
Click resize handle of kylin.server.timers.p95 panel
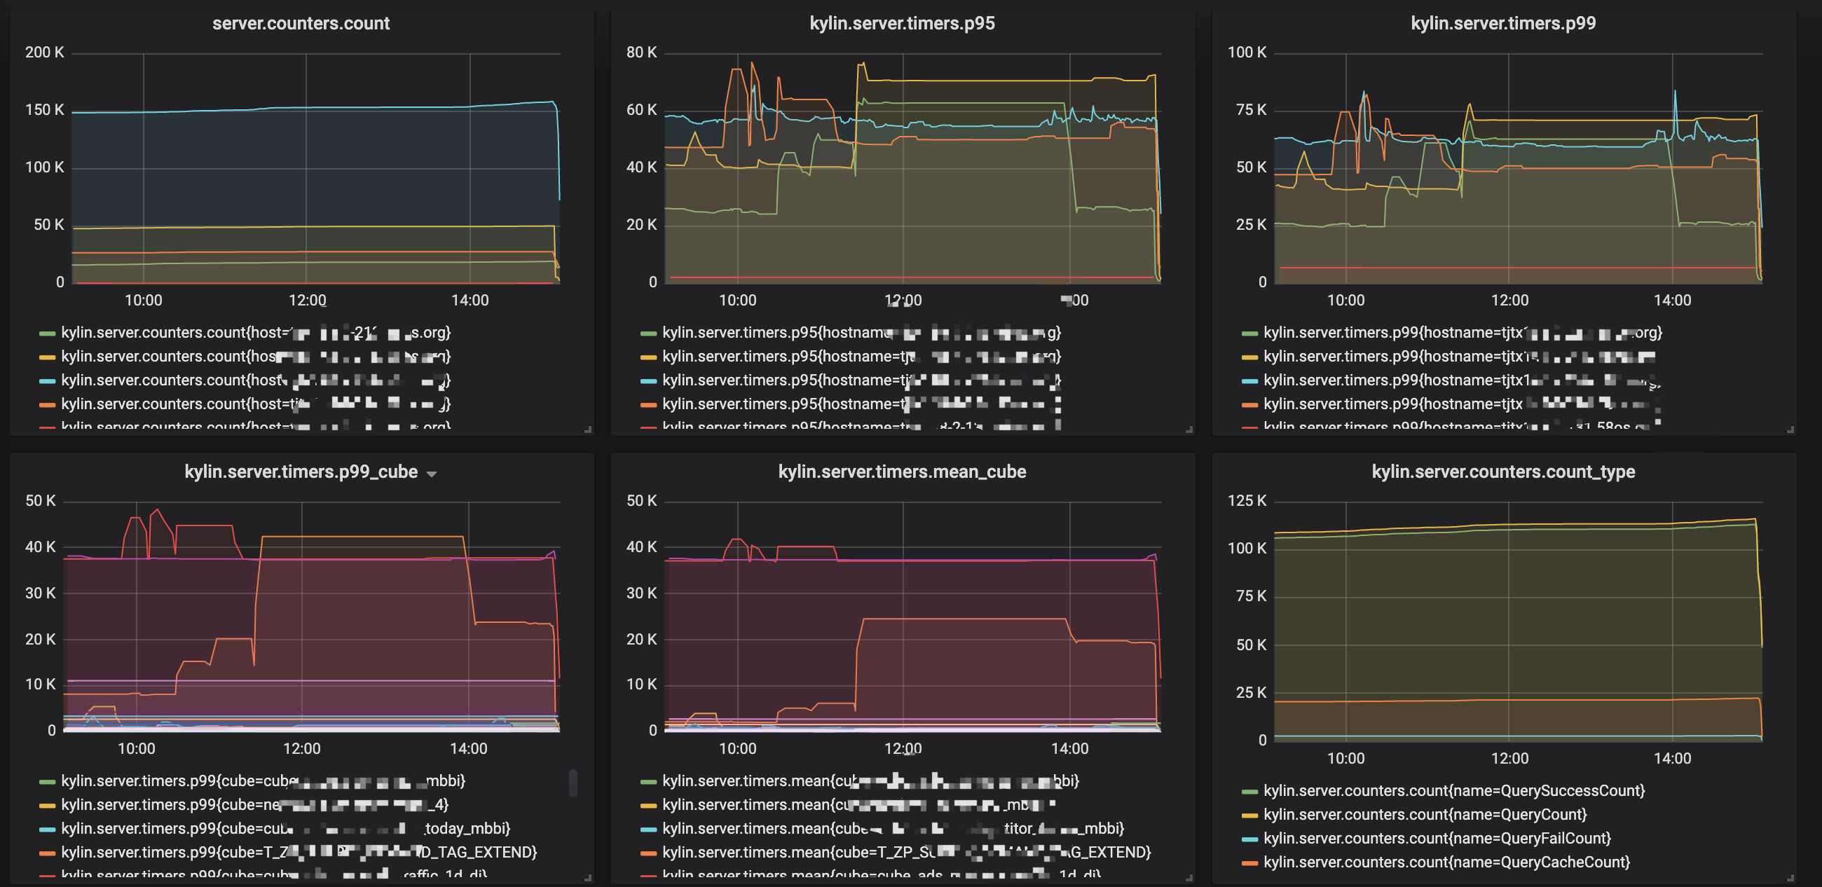point(1189,429)
